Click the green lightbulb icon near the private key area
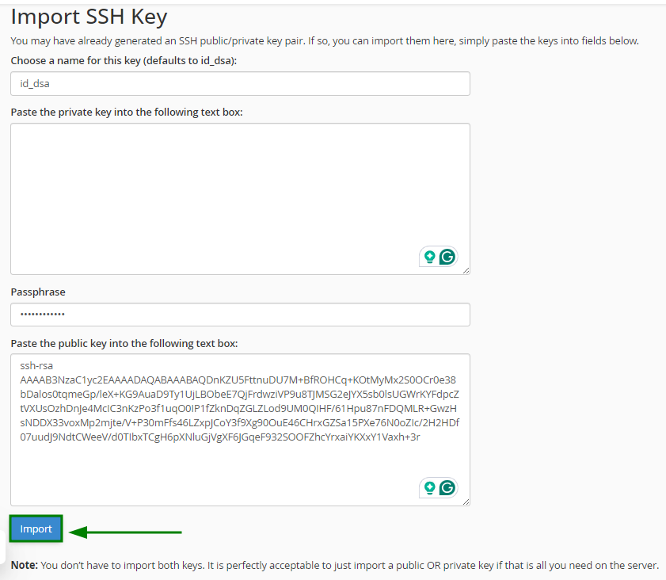Viewport: 666px width, 580px height. tap(428, 257)
